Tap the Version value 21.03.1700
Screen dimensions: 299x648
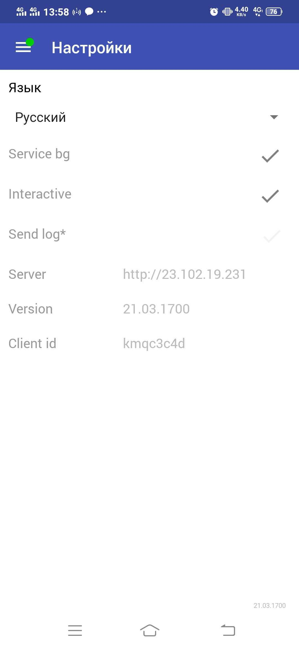pos(156,309)
